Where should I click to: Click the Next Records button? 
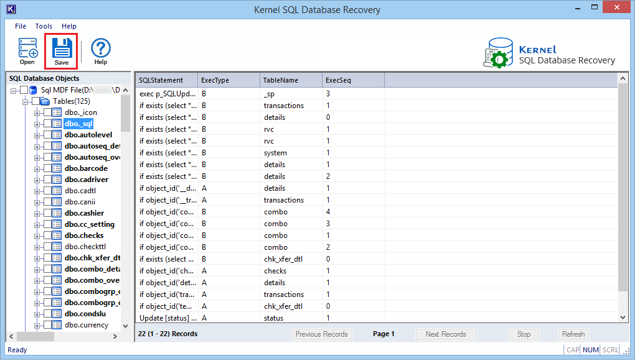pos(446,334)
